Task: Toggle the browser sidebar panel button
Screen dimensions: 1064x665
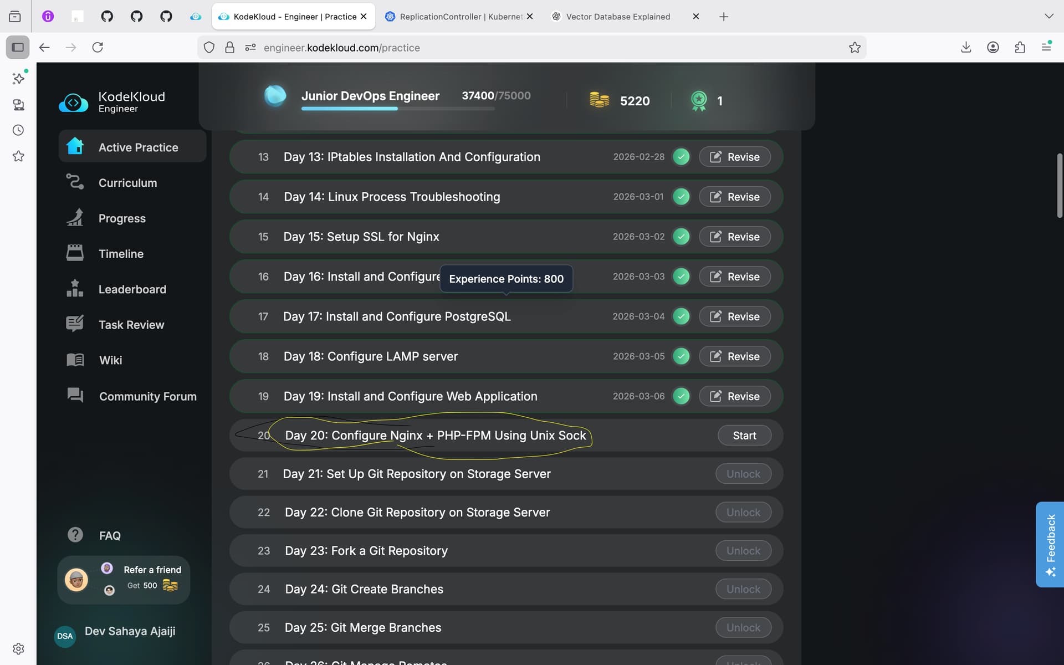Action: pyautogui.click(x=18, y=48)
